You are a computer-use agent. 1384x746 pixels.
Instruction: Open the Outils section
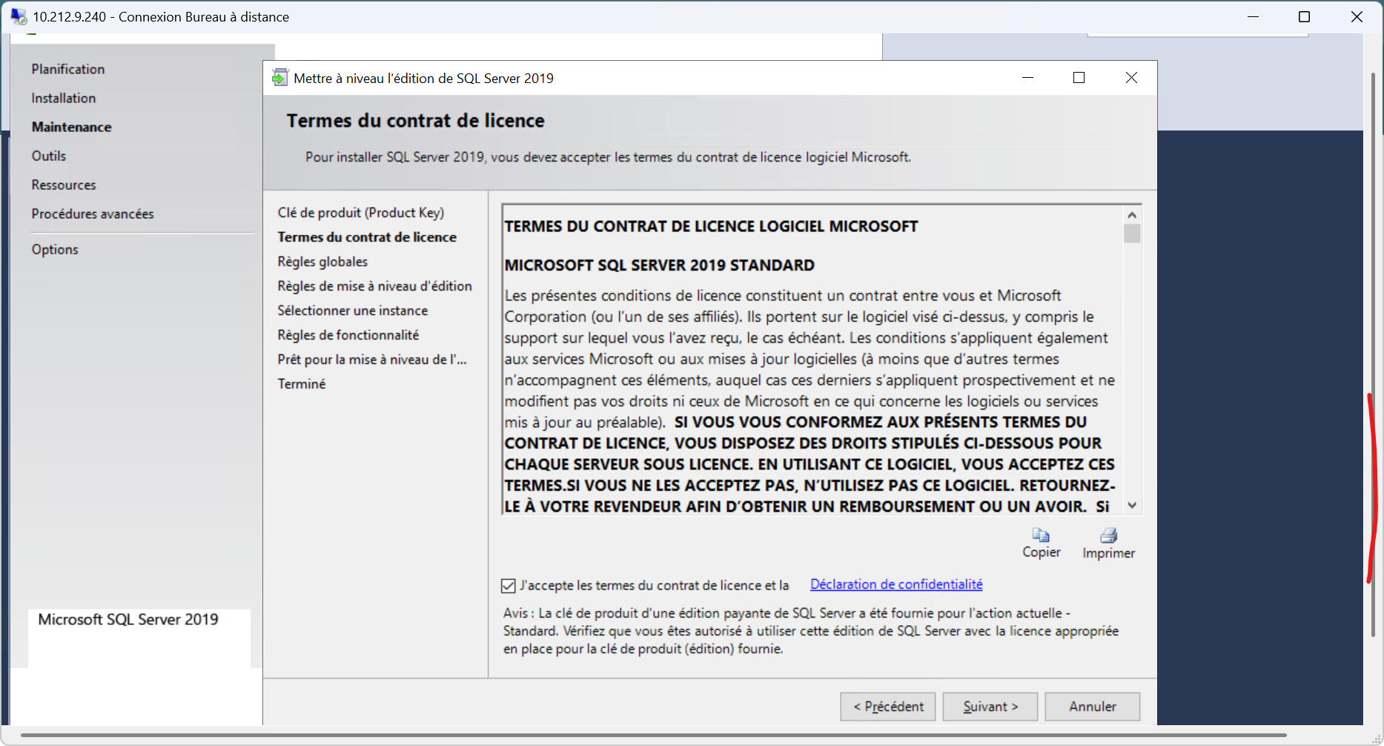click(49, 156)
